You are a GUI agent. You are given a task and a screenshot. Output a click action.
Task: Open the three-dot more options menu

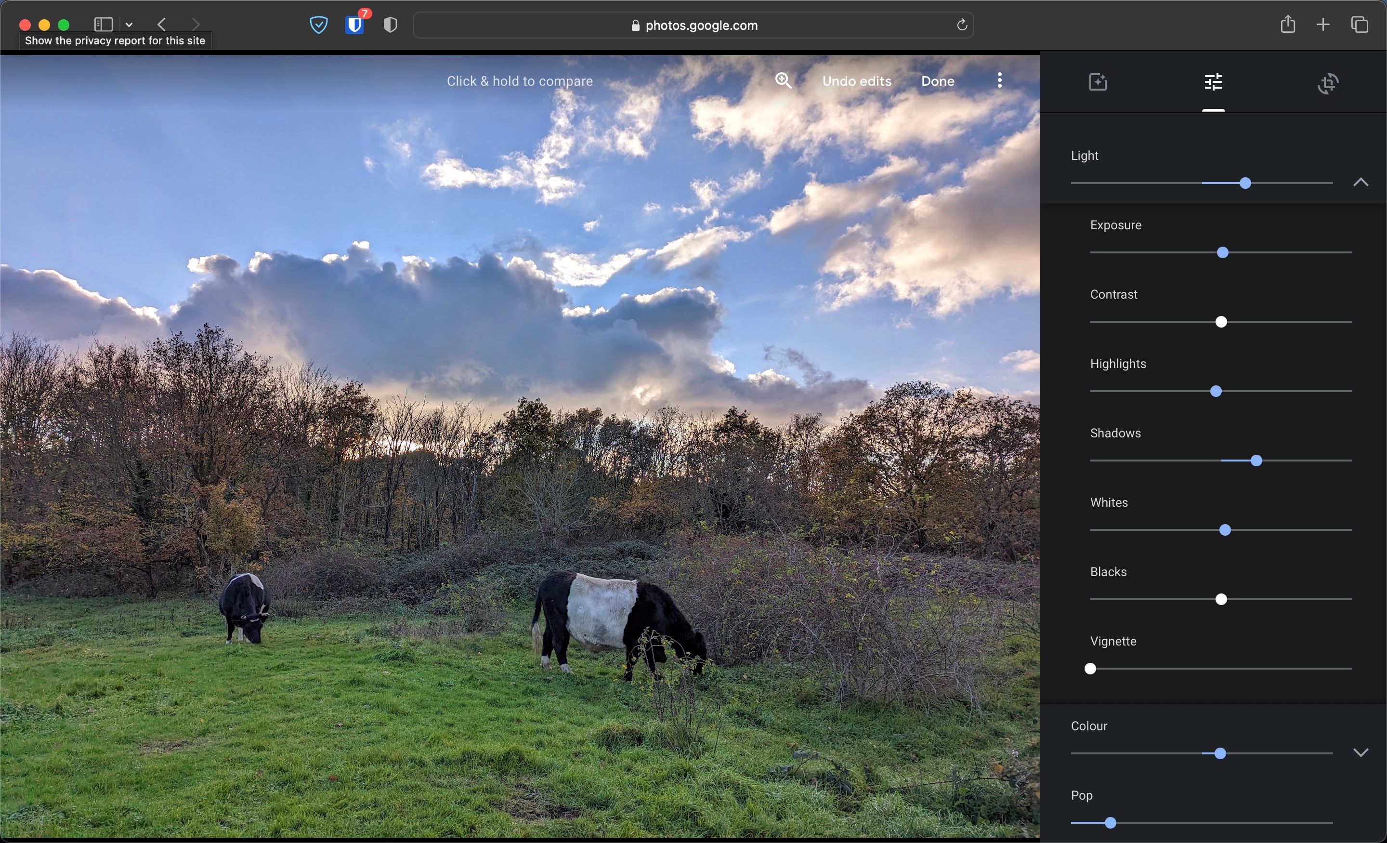[999, 80]
